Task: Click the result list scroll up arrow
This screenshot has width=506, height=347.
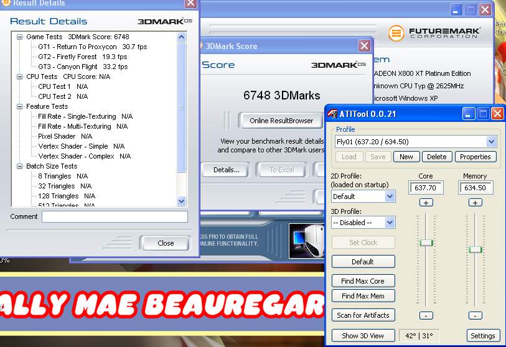Action: (181, 37)
